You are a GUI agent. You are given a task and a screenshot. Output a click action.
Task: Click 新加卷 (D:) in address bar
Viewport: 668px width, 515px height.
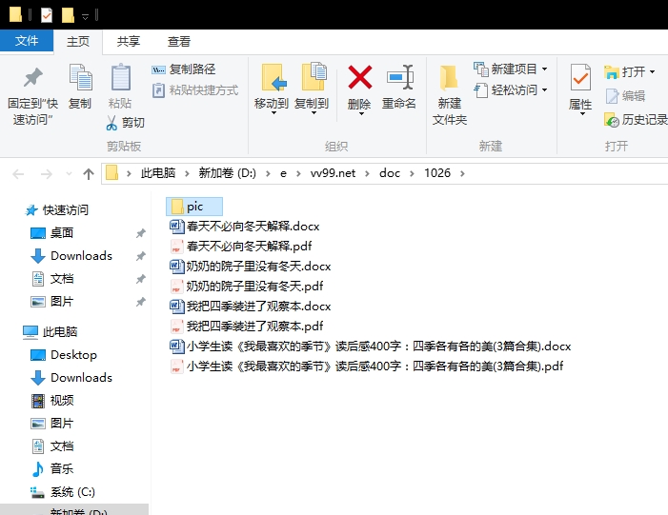[x=227, y=173]
